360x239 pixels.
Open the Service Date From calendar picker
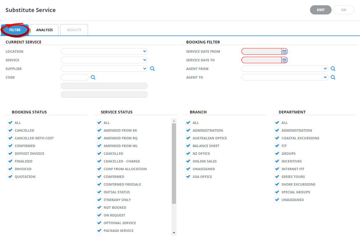tap(284, 52)
